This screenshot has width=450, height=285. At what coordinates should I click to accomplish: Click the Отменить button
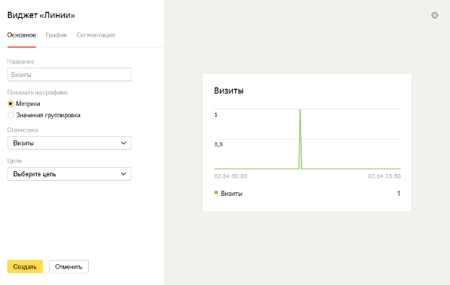point(69,267)
